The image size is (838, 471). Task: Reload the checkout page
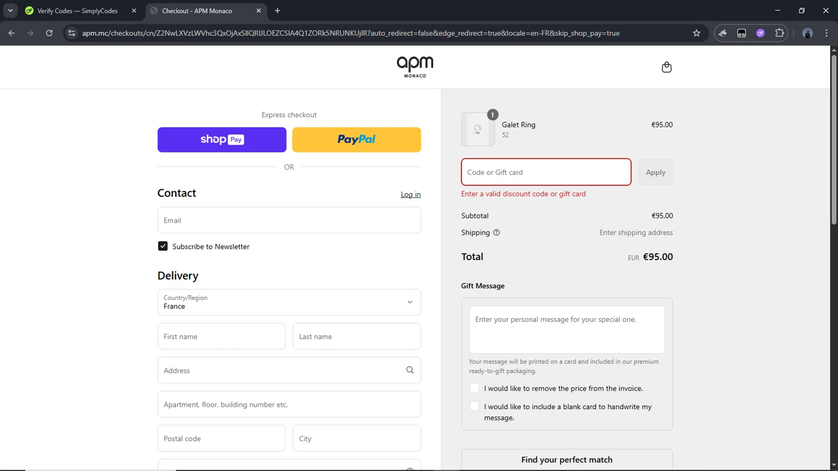[x=49, y=33]
